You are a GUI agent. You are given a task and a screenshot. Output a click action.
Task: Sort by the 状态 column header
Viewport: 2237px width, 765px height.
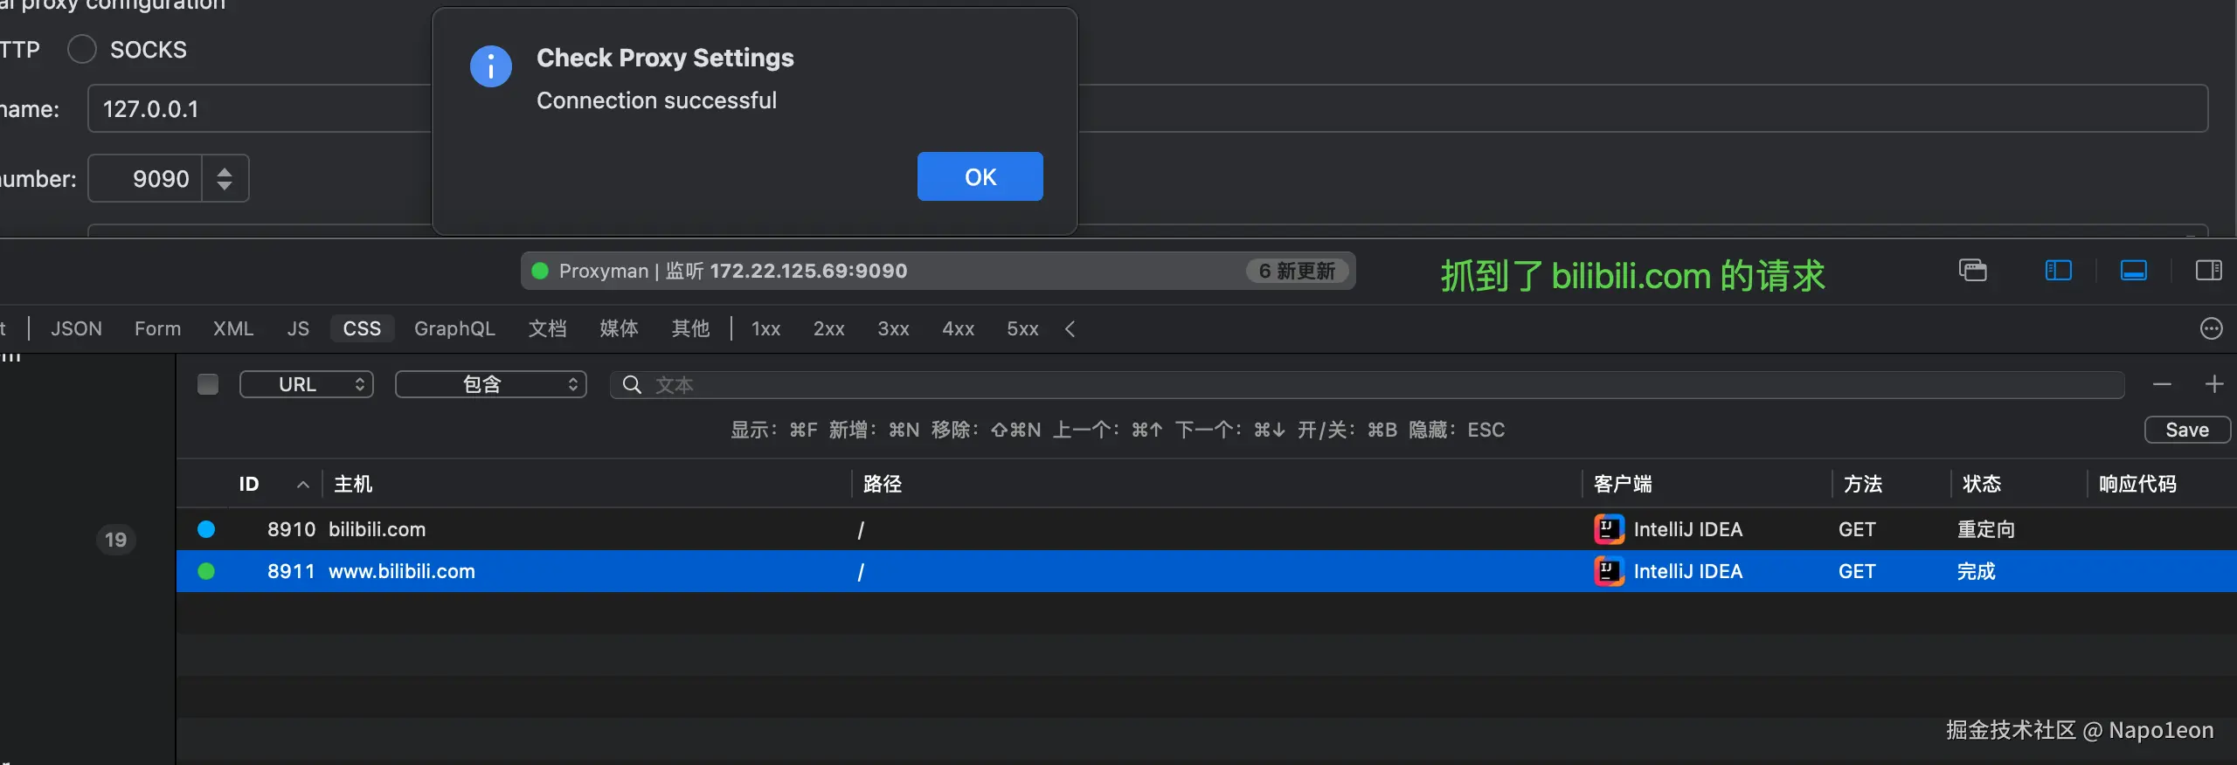[1982, 484]
